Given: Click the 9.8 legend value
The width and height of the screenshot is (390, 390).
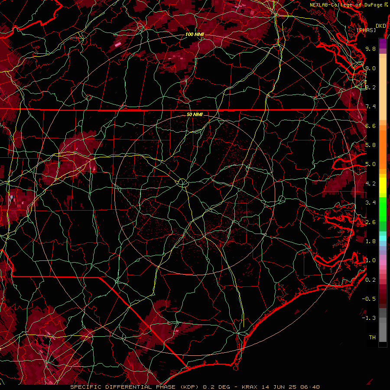Looking at the screenshot, I should (370, 49).
